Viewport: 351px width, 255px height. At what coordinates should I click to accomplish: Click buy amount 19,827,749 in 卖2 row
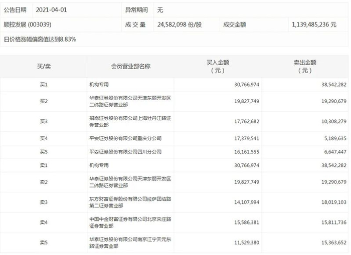pos(247,182)
